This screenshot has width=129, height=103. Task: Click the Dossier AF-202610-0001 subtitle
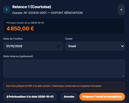pyautogui.click(x=47, y=13)
